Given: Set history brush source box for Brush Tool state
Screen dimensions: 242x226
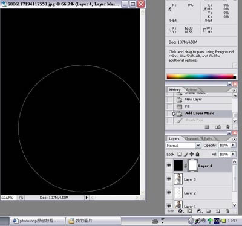Looking at the screenshot, I should coord(170,120).
